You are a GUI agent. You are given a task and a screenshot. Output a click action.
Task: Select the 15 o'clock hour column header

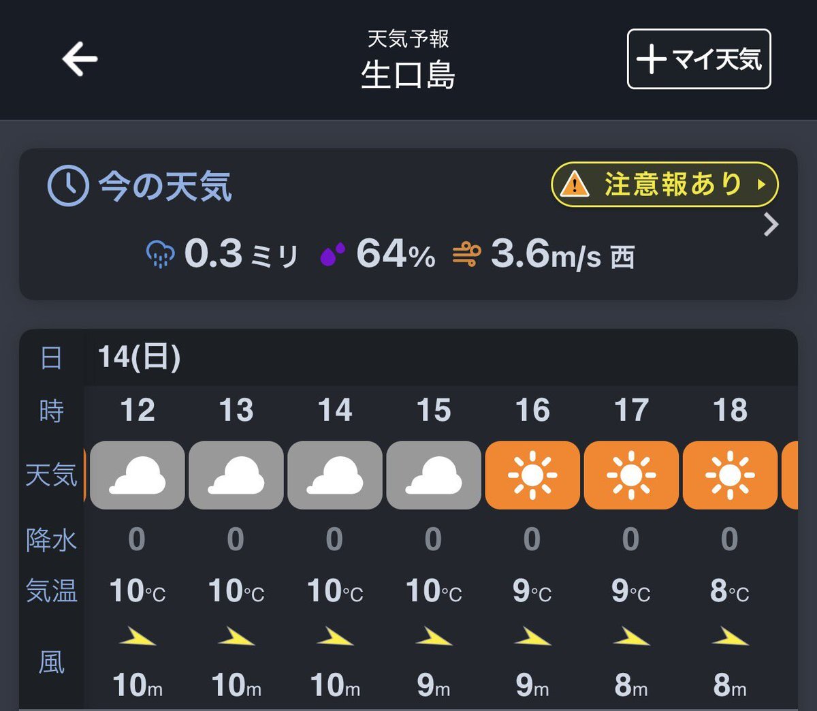[434, 410]
